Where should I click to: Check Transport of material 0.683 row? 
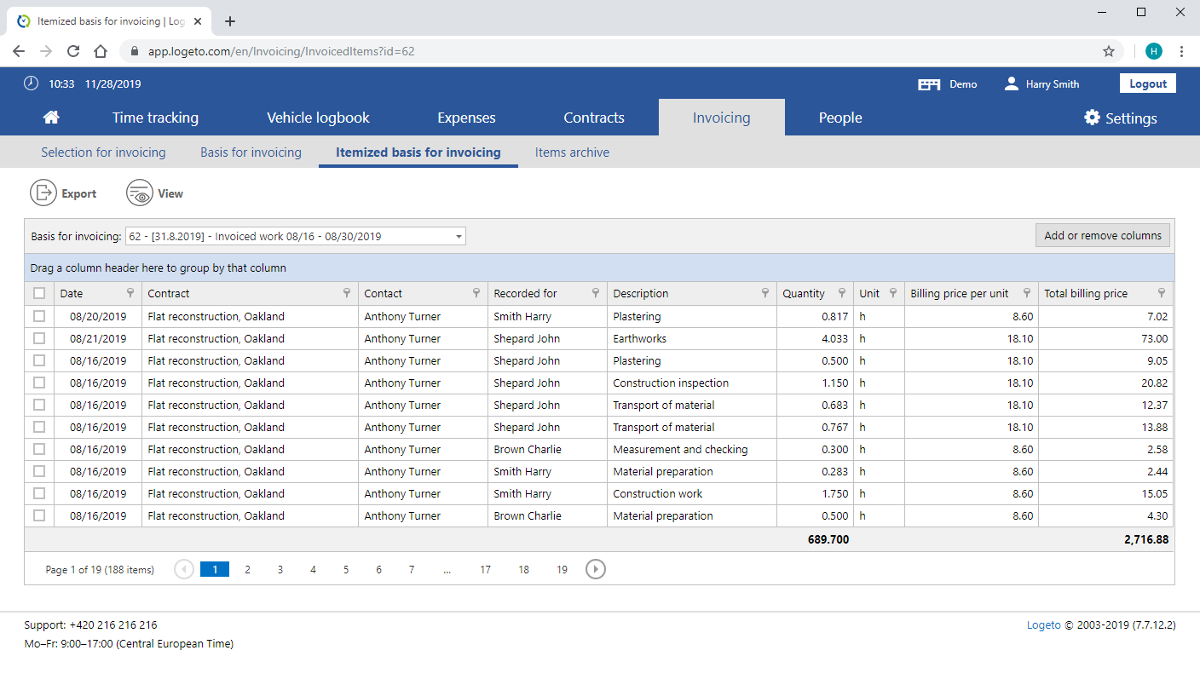pyautogui.click(x=39, y=405)
